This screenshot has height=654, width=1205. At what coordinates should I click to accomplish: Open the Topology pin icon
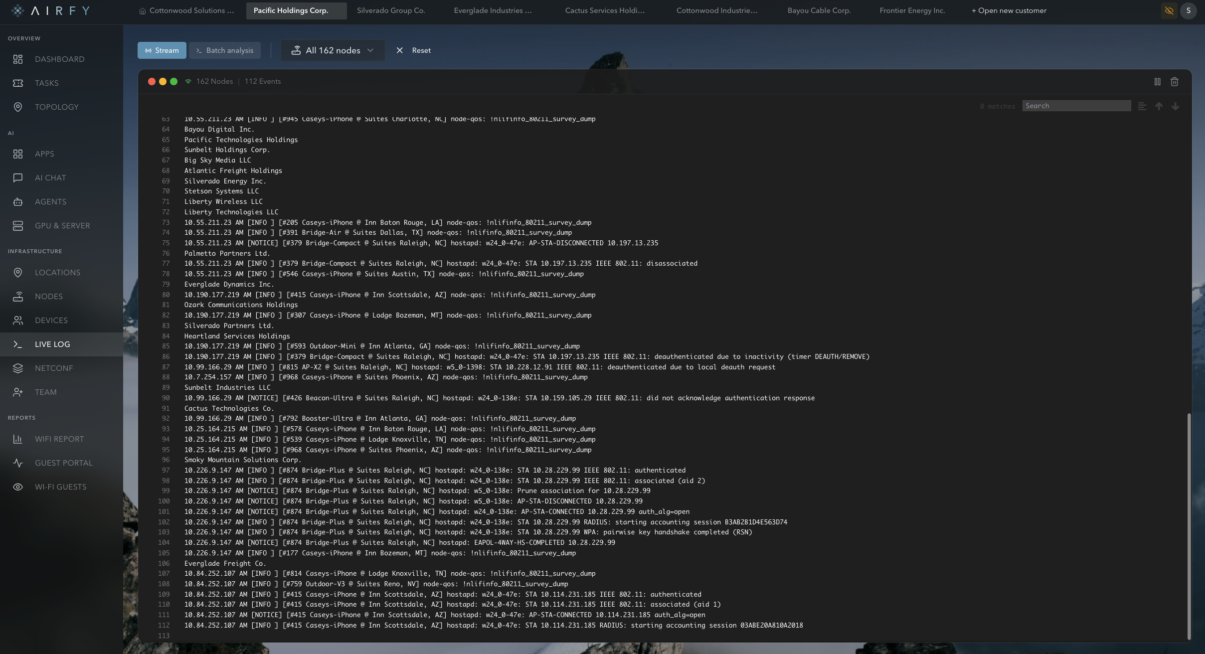[x=18, y=107]
